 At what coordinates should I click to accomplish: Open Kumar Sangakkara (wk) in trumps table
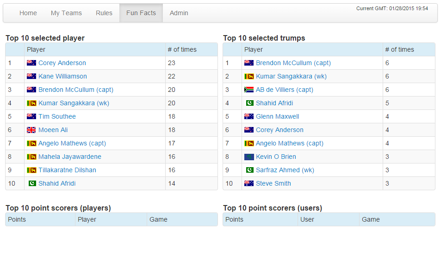coord(291,77)
